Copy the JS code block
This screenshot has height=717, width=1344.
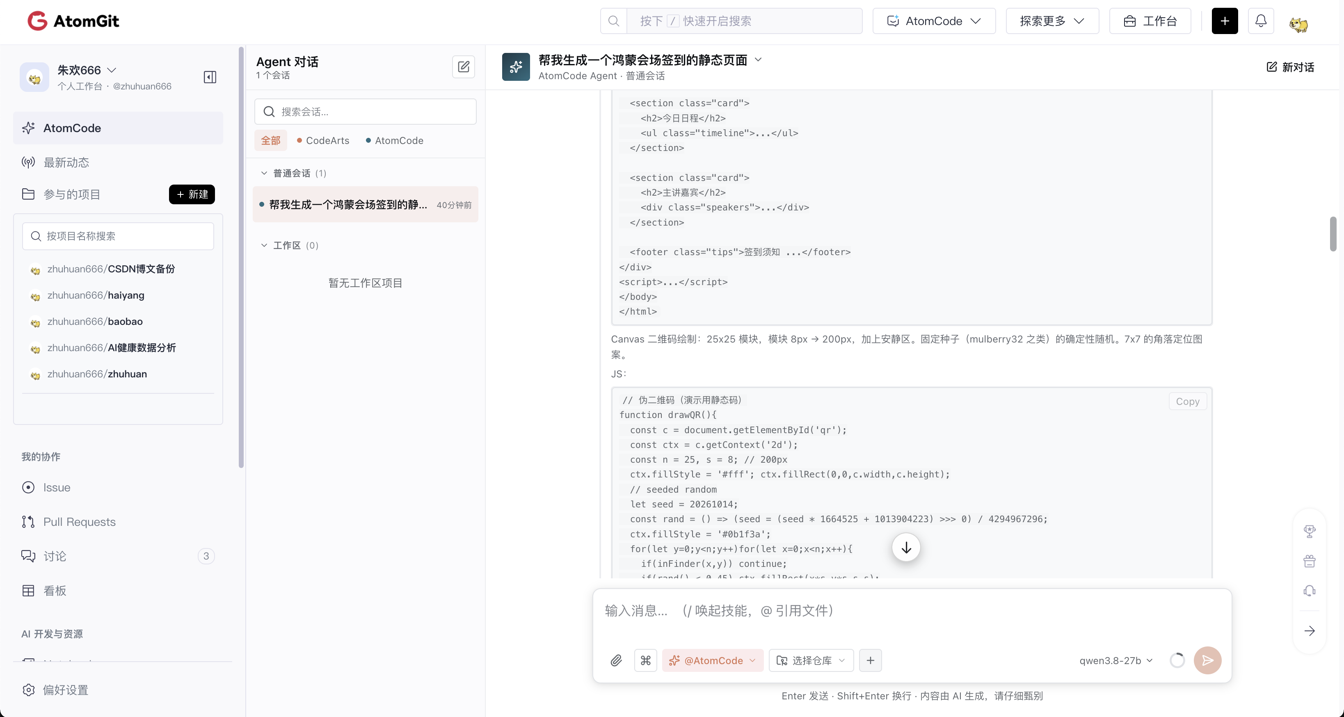pyautogui.click(x=1187, y=401)
